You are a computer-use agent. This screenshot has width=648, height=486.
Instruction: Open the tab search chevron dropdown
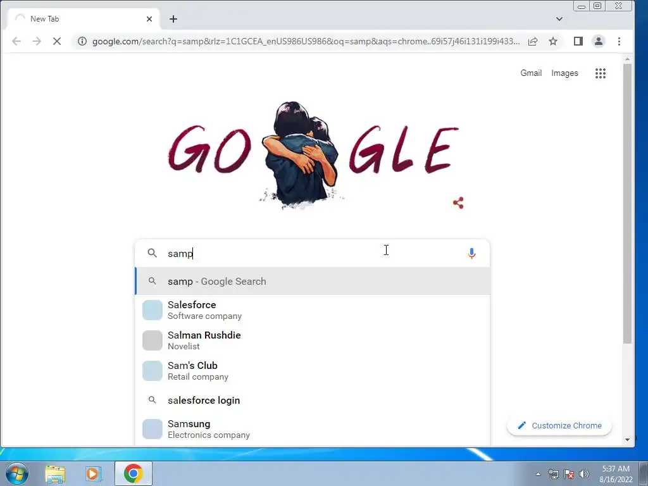(559, 19)
